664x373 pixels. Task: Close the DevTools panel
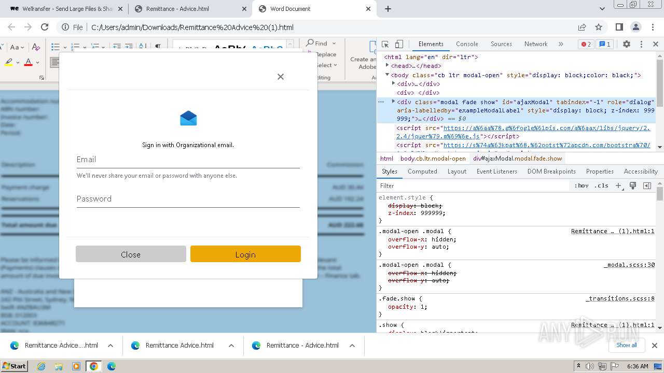[655, 44]
